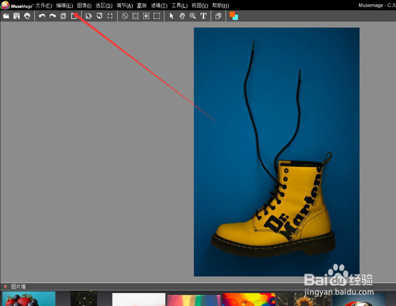Open the 图像(I) menu
Screen dimensions: 396x306
84,6
